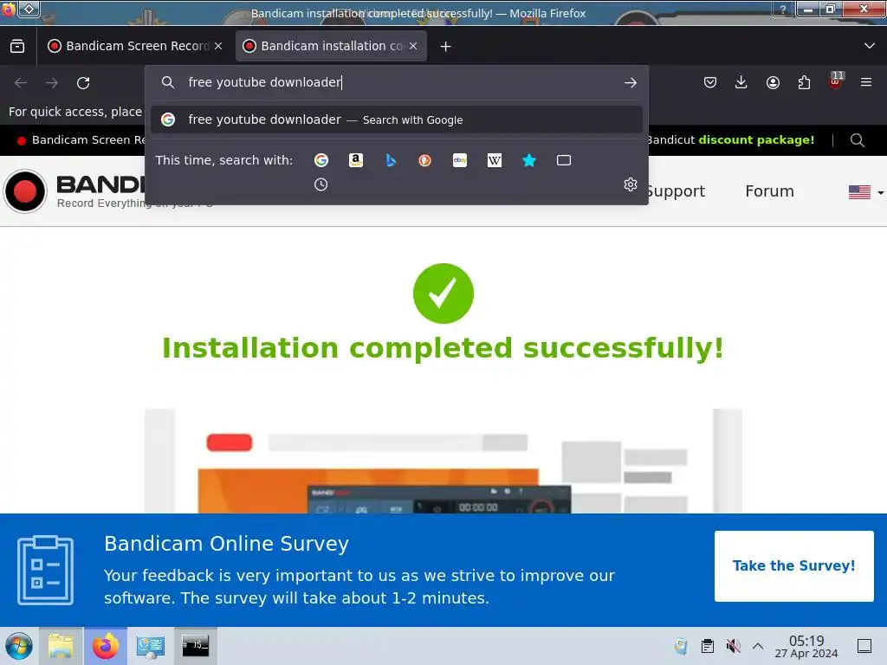This screenshot has height=665, width=887.
Task: Open the Firefox hamburger application menu
Action: coord(866,82)
